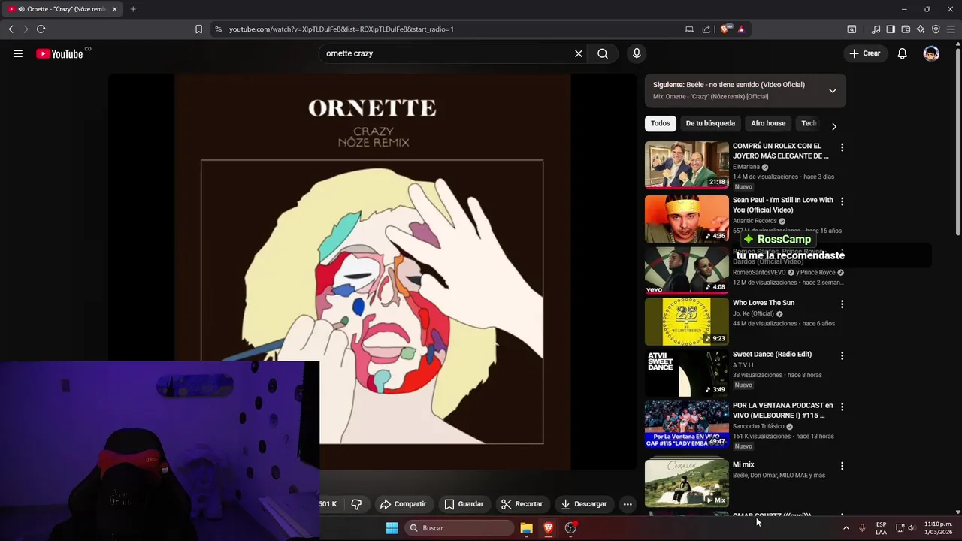Open Sweet Dance Radio Edit thumbnail
The height and width of the screenshot is (541, 962).
click(x=687, y=373)
